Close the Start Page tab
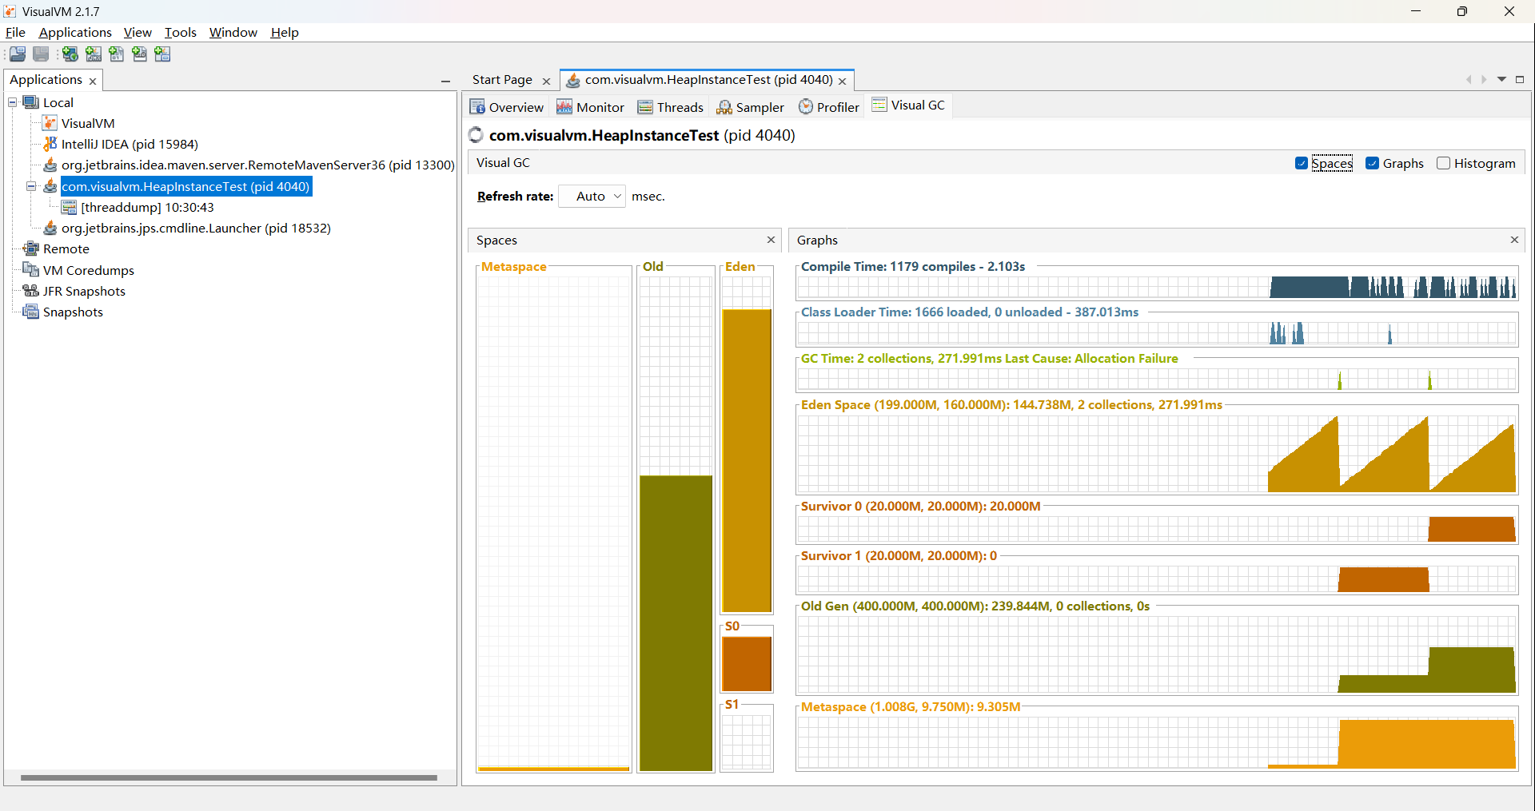This screenshot has height=811, width=1535. click(546, 81)
